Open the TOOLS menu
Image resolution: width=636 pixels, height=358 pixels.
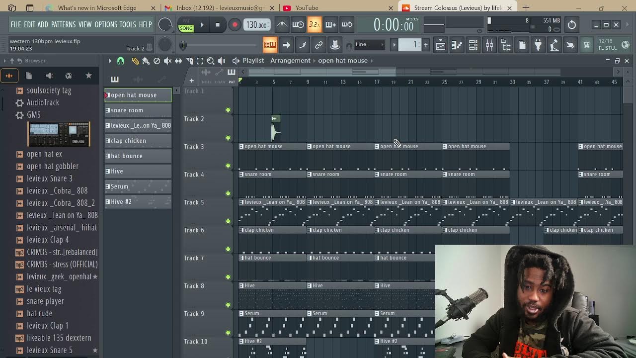128,24
